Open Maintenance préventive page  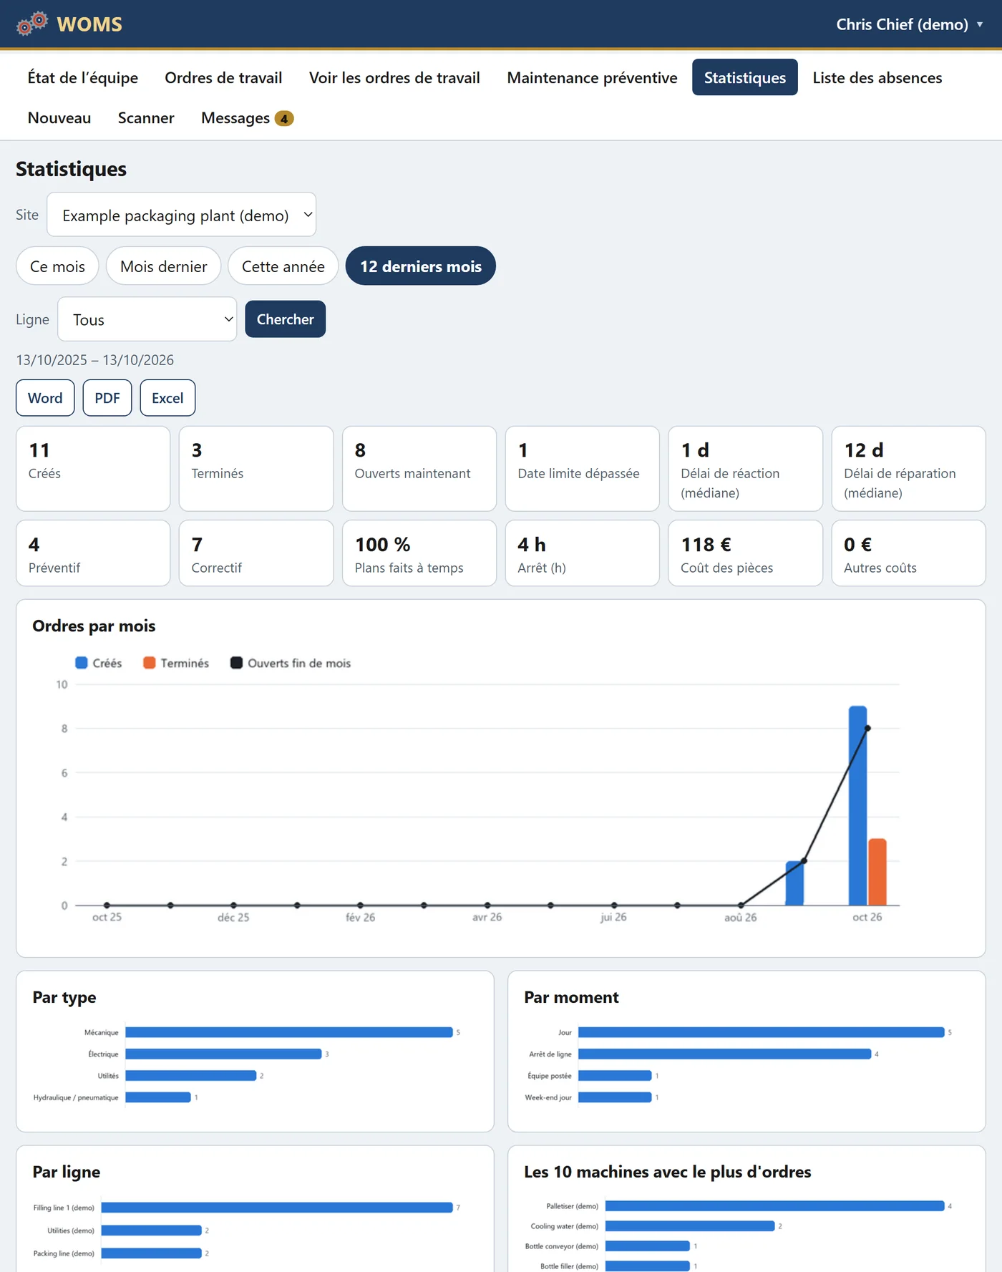(592, 77)
